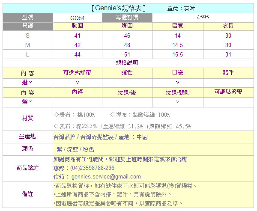Click shoulder width 15.5 for size L
Image resolution: width=257 pixels, height=211 pixels.
178,54
